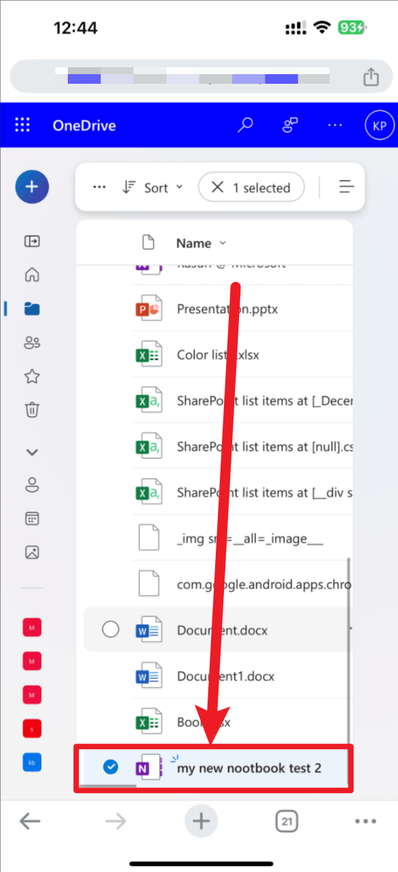Open com.google.android.apps.chro file
This screenshot has height=872, width=398.
pyautogui.click(x=264, y=585)
